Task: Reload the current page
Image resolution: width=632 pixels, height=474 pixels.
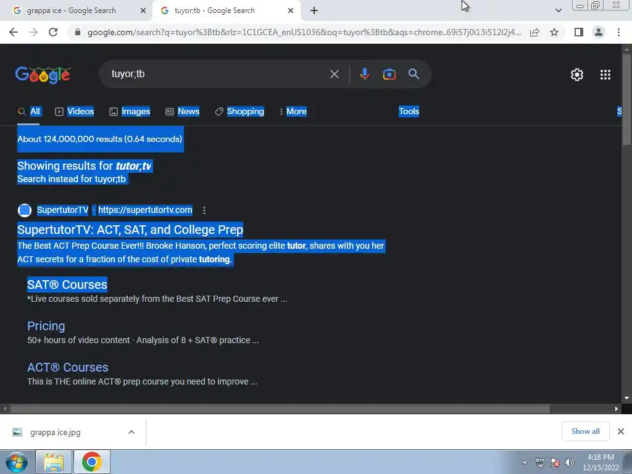Action: (x=53, y=32)
